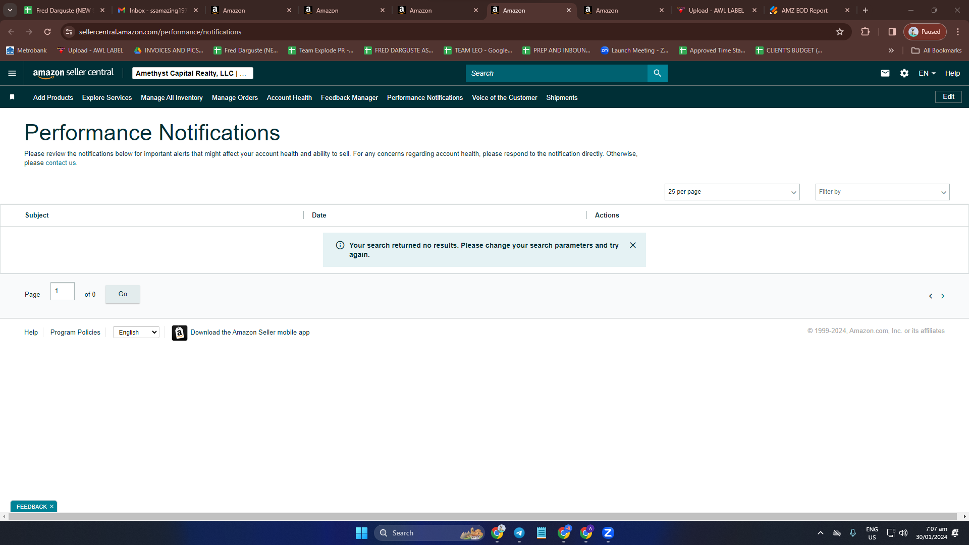This screenshot has width=969, height=545.
Task: Open the Amethyst Capital Realty account switcher
Action: pyautogui.click(x=192, y=73)
